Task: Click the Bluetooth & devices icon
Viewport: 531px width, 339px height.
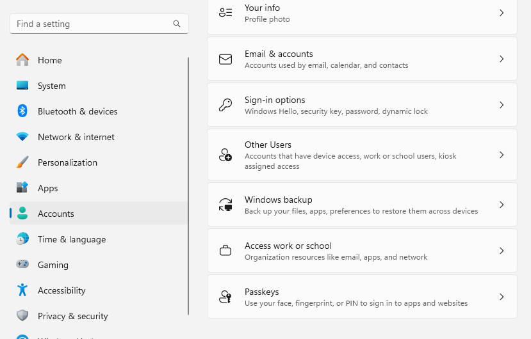Action: [22, 111]
